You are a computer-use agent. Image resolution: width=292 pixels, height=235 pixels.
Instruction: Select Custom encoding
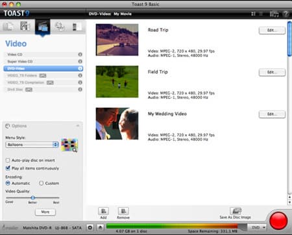point(41,183)
